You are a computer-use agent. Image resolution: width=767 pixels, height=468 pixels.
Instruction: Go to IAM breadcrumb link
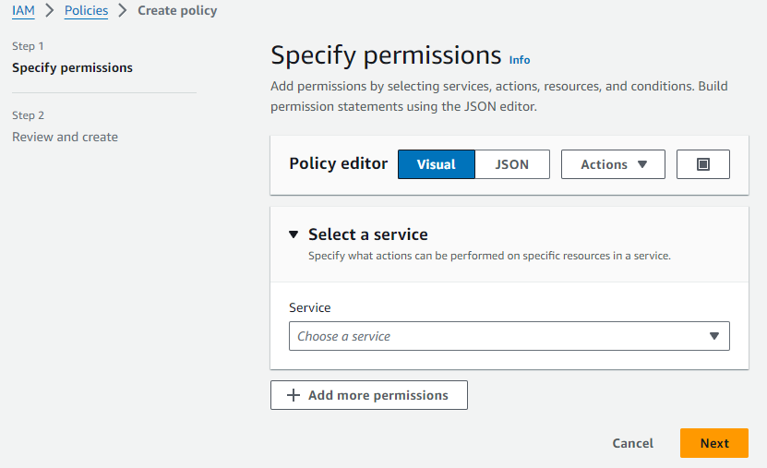[x=23, y=11]
